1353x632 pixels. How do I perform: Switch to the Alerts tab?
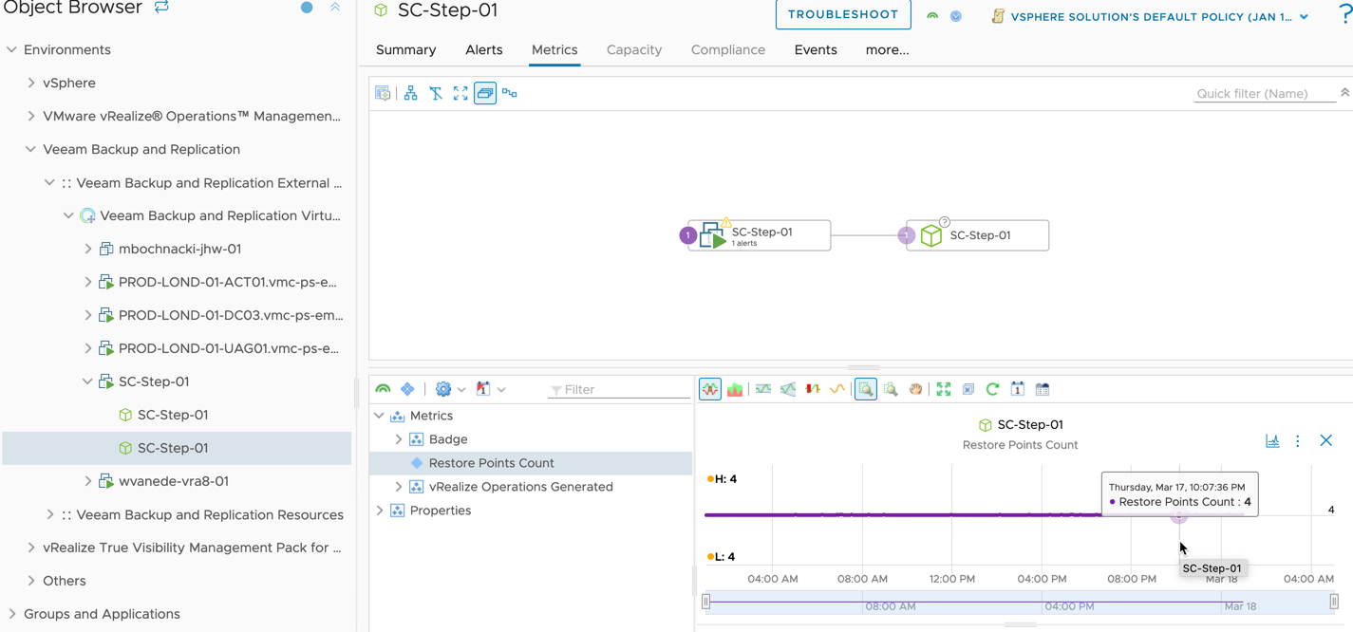[x=484, y=49]
